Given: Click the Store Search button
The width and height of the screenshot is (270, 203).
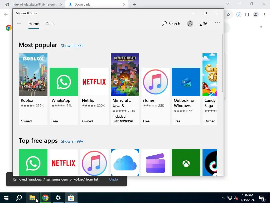Looking at the screenshot, I should coord(171,24).
